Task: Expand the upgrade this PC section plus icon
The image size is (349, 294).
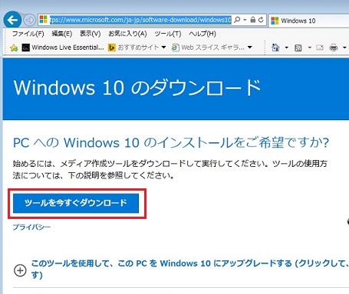Action: click(x=20, y=270)
